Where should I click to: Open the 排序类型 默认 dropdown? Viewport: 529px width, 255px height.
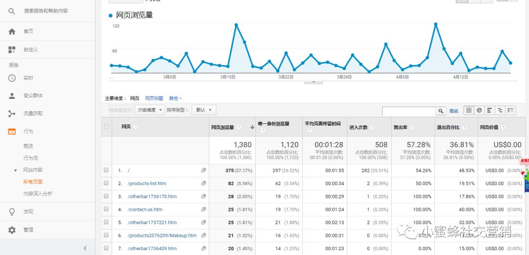(204, 110)
